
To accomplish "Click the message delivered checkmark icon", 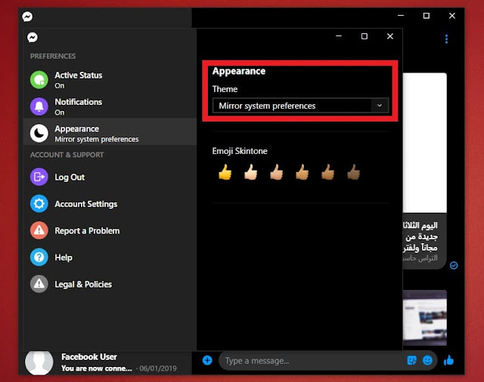I will click(454, 265).
